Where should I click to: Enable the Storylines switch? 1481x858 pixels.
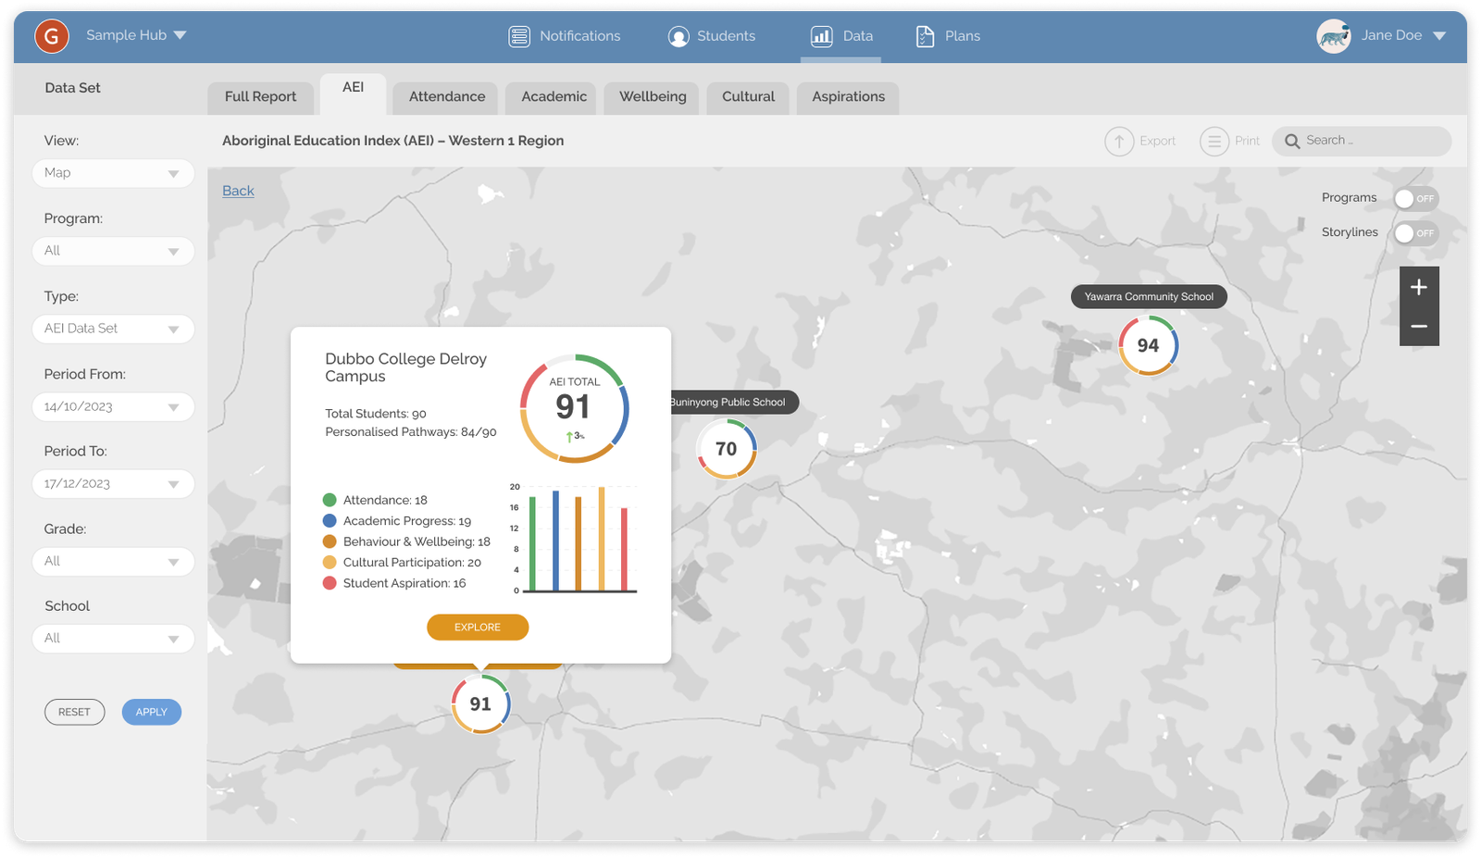coord(1415,232)
